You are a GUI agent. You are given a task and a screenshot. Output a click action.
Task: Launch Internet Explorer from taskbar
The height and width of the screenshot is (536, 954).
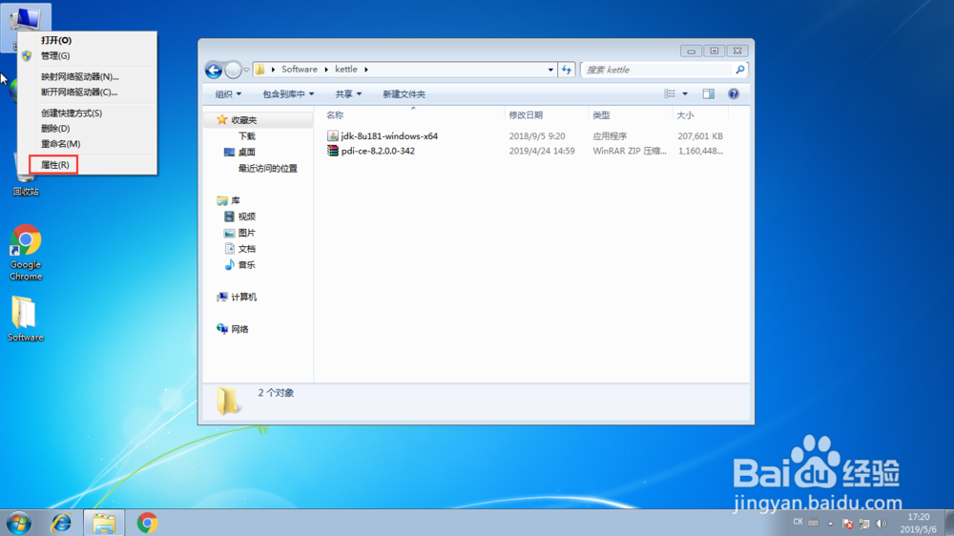pyautogui.click(x=61, y=523)
